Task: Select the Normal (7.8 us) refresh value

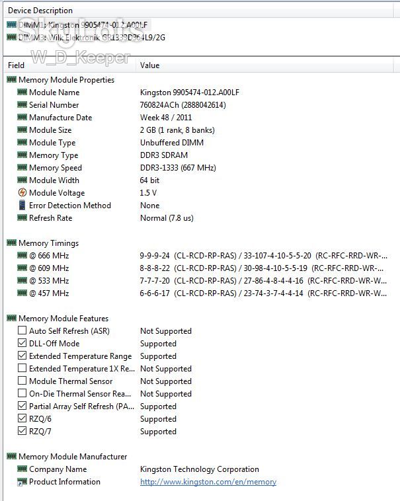Action: coord(167,218)
